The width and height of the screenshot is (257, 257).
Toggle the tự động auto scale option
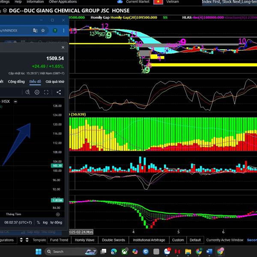pyautogui.click(x=56, y=222)
